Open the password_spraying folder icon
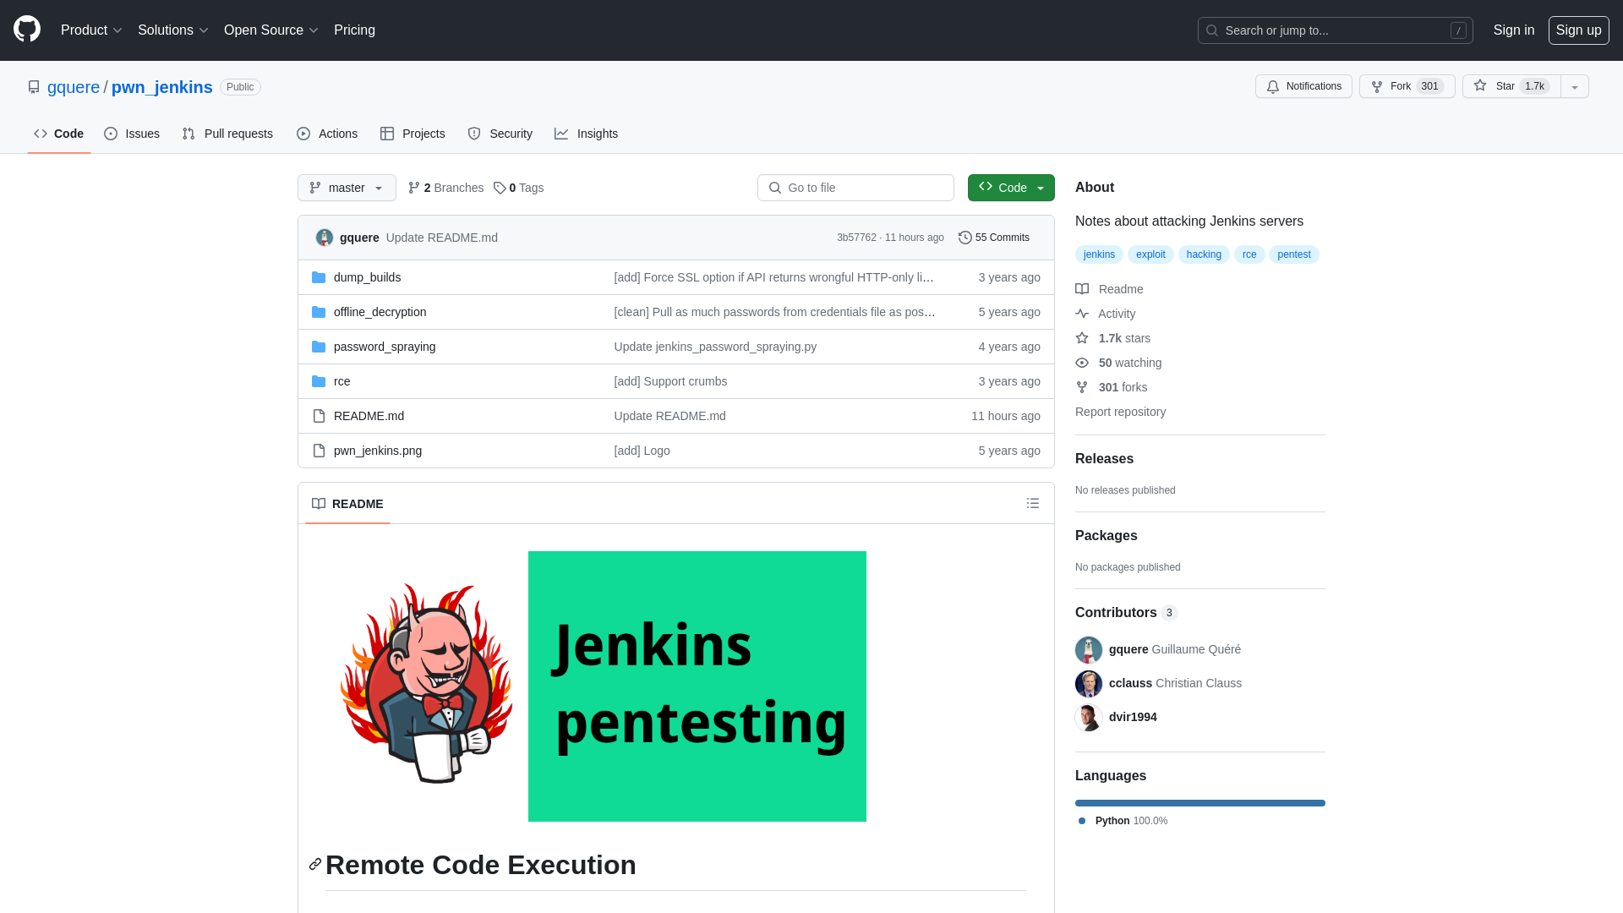The width and height of the screenshot is (1623, 913). pos(319,347)
